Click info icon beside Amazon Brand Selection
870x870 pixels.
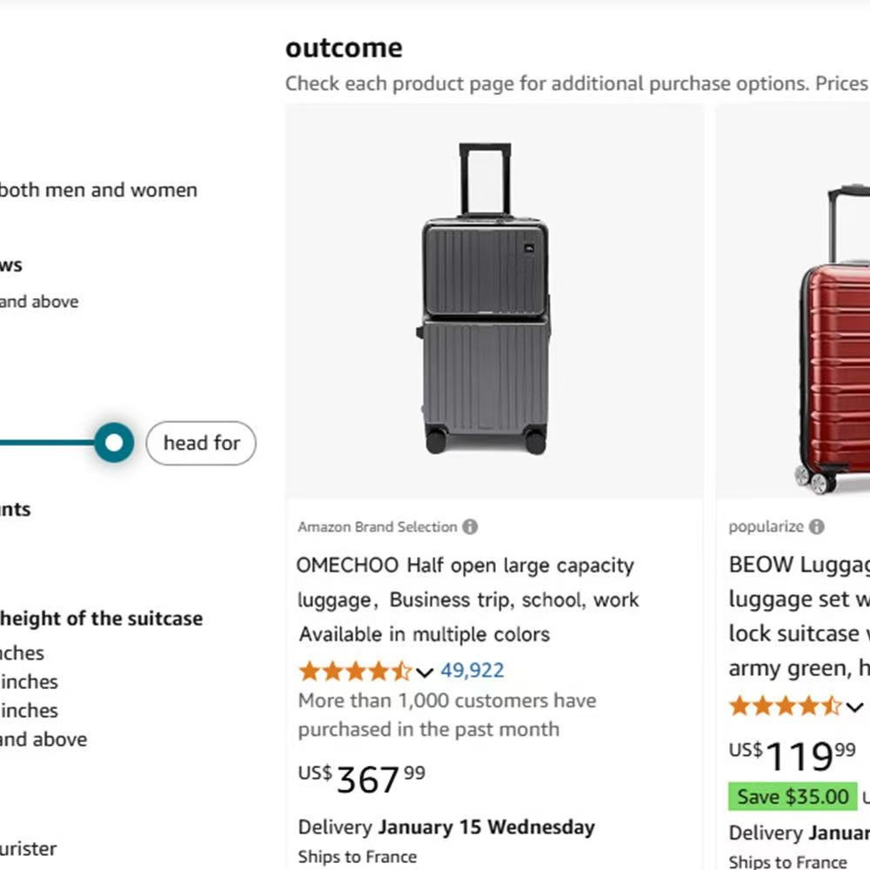click(x=470, y=526)
